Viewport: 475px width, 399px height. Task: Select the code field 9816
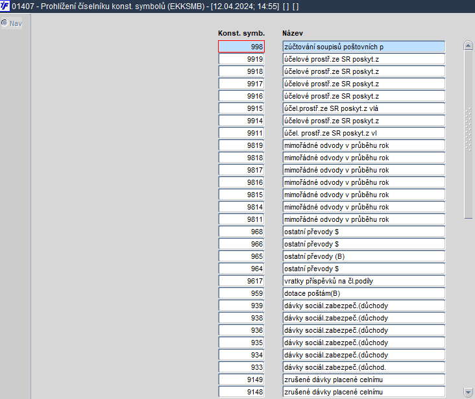click(241, 182)
